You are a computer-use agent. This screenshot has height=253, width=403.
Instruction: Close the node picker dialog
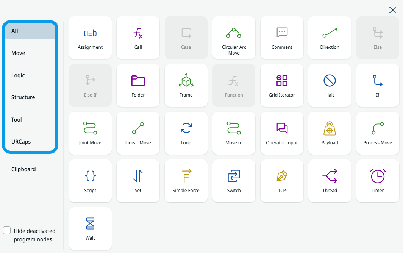(x=392, y=10)
